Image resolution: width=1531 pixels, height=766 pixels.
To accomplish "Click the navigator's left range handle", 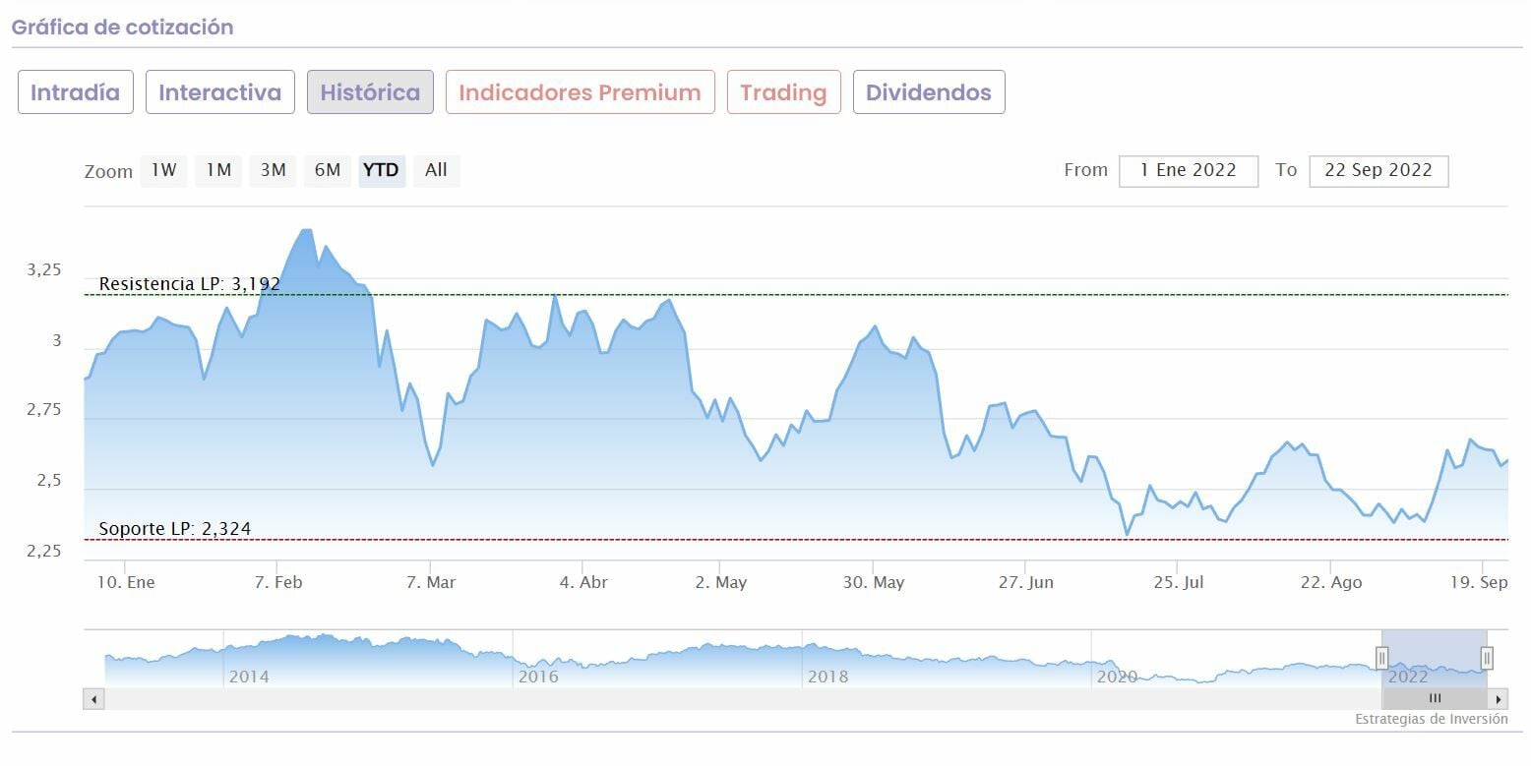I will tap(1381, 658).
